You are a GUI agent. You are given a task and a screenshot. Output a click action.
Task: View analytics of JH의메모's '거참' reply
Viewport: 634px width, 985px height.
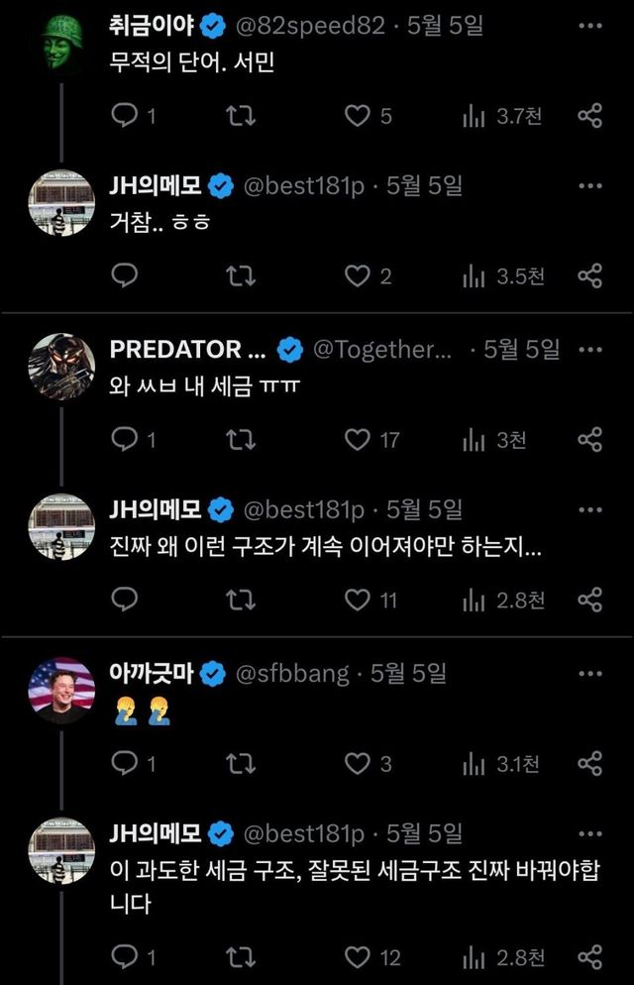pyautogui.click(x=503, y=276)
